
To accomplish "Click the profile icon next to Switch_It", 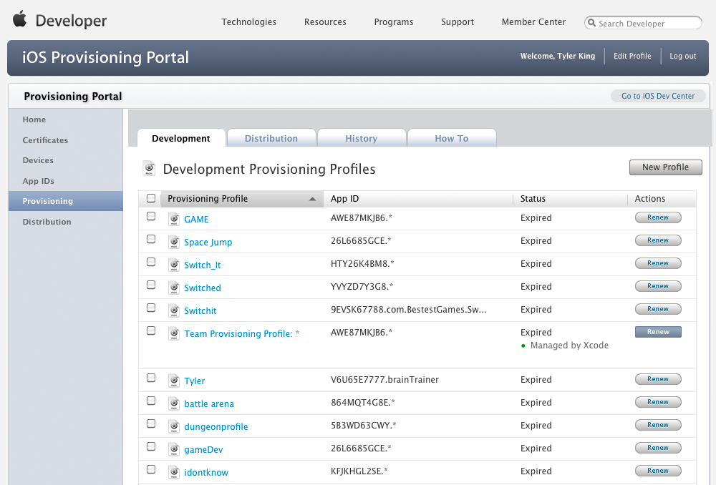I will [174, 264].
